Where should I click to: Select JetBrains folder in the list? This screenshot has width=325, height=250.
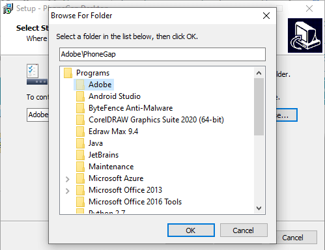click(104, 155)
